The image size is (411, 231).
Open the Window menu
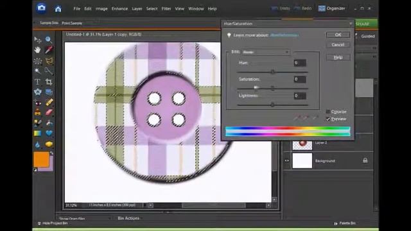[196, 8]
